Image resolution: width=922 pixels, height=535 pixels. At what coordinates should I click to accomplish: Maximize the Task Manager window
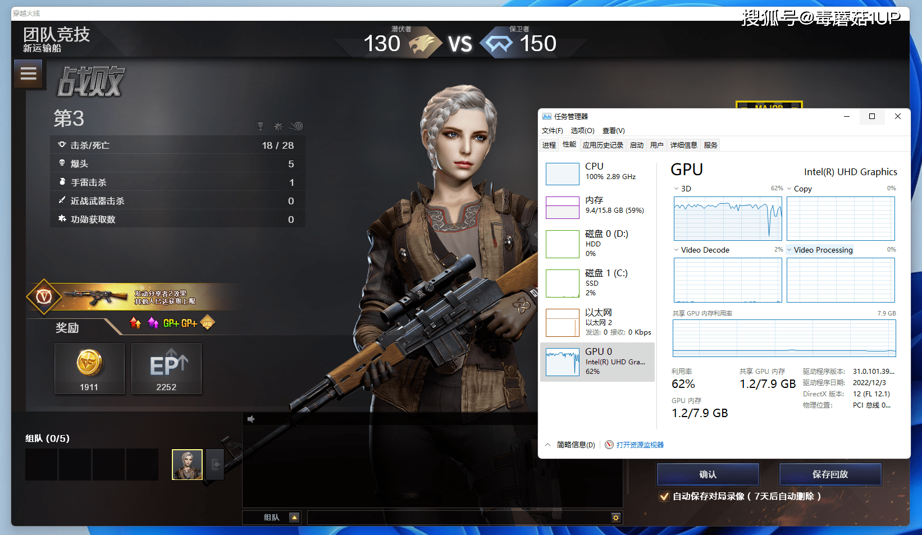coord(872,116)
